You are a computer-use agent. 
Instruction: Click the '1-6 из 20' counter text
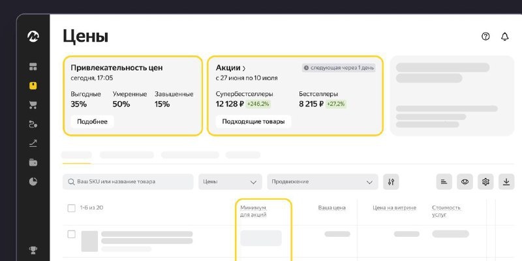[91, 207]
